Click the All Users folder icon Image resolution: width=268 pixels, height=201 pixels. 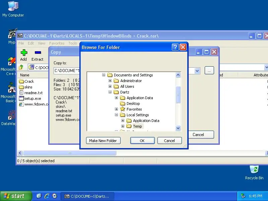[x=116, y=86]
